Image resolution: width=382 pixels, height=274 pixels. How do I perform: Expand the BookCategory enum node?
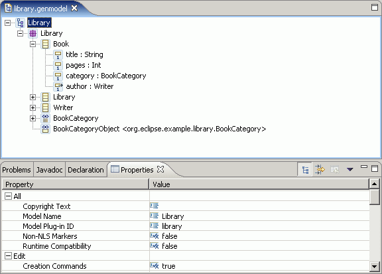(x=32, y=118)
